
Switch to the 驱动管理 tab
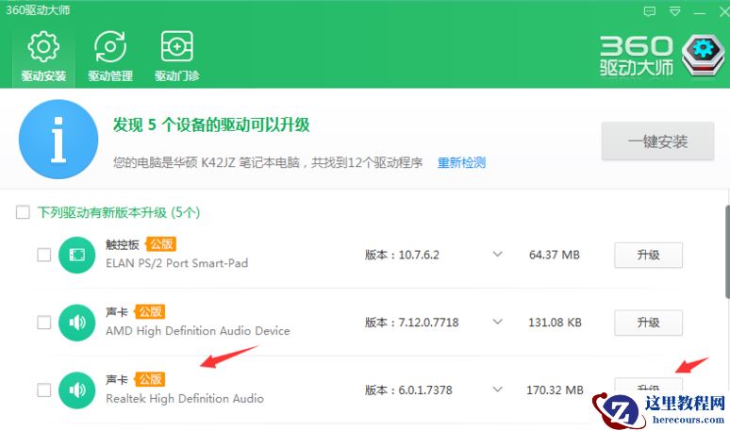[110, 57]
